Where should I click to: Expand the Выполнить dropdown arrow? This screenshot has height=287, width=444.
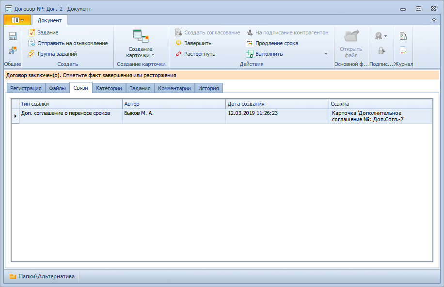click(326, 54)
